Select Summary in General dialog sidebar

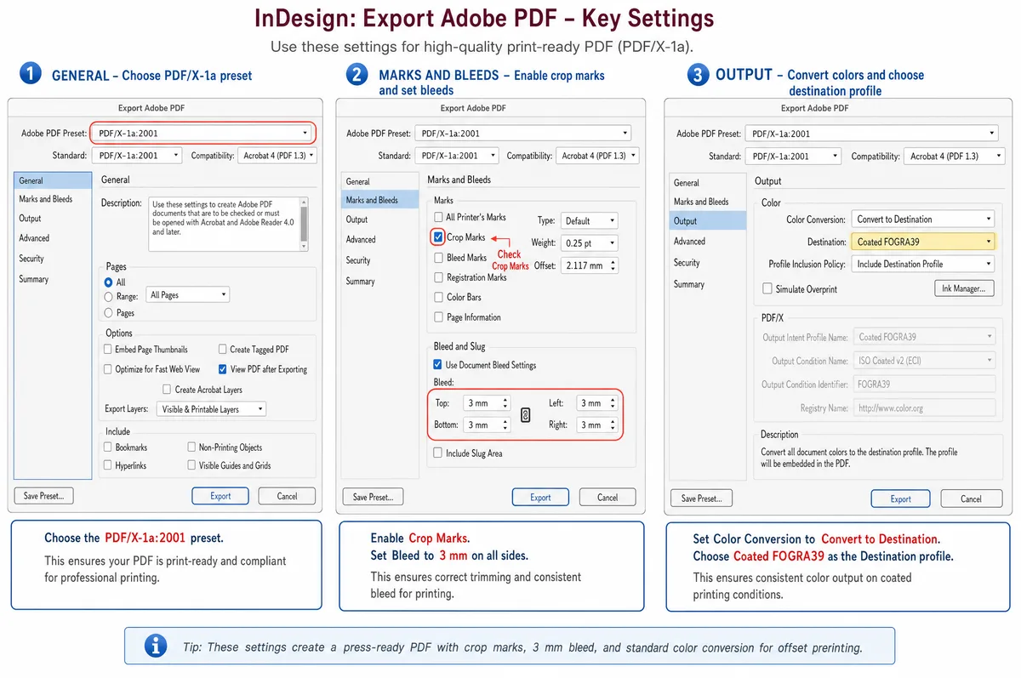click(x=53, y=279)
